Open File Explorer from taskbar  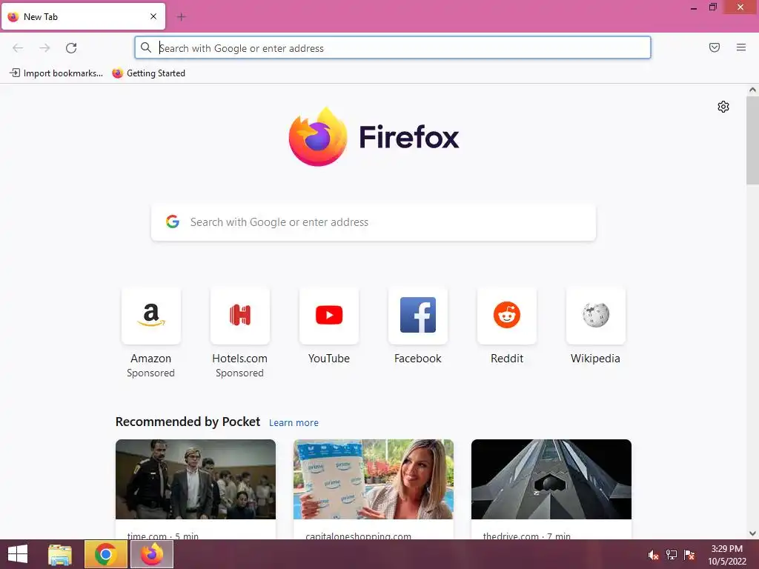[60, 554]
